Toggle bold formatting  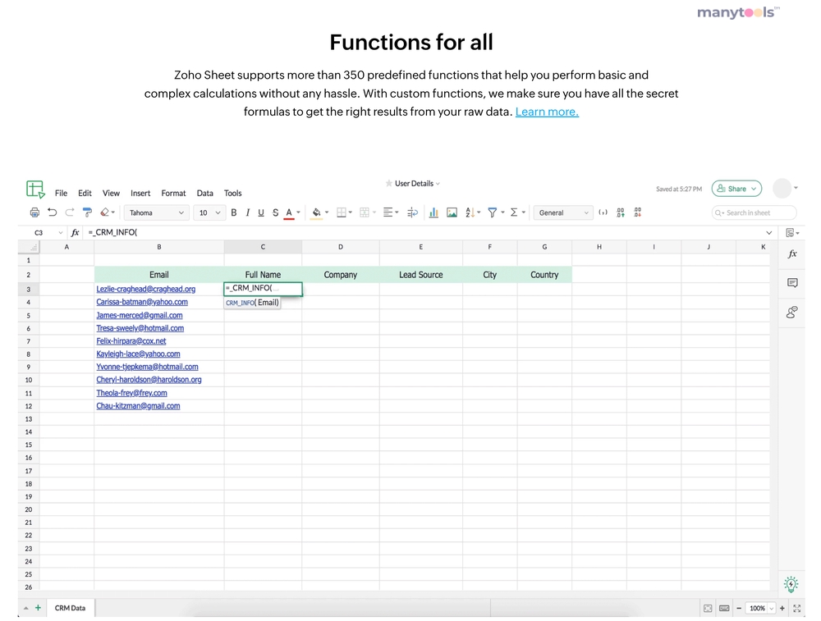[x=234, y=212]
